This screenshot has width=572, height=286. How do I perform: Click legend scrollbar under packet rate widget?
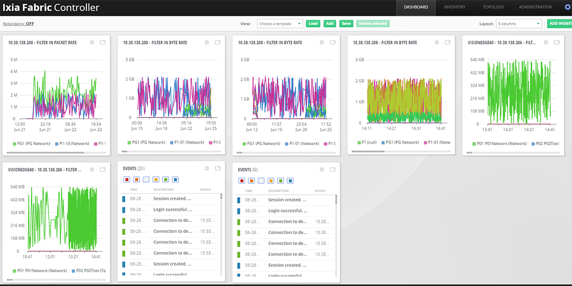pos(46,153)
